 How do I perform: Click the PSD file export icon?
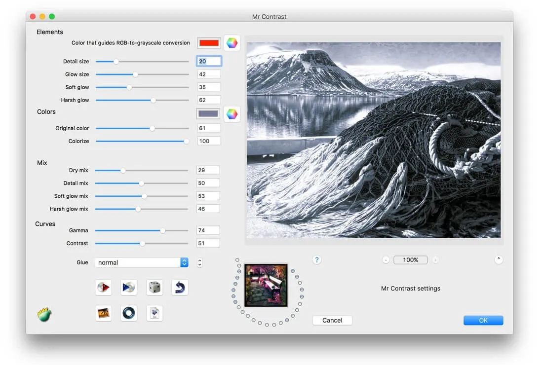point(155,313)
